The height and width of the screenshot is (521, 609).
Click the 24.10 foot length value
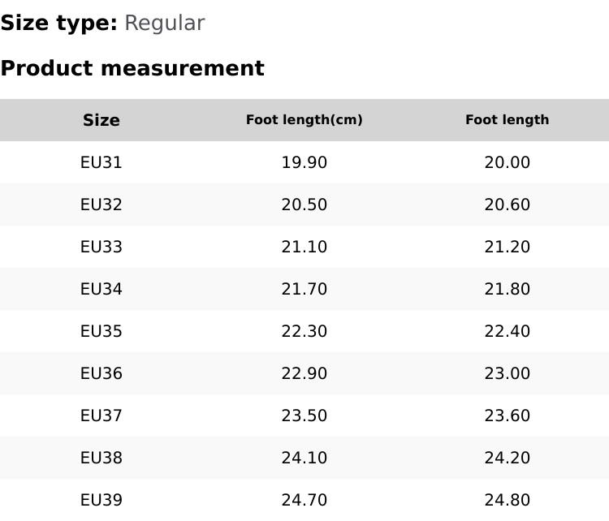coord(304,458)
